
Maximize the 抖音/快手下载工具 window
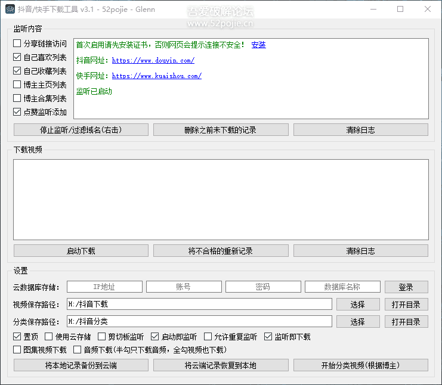point(400,10)
